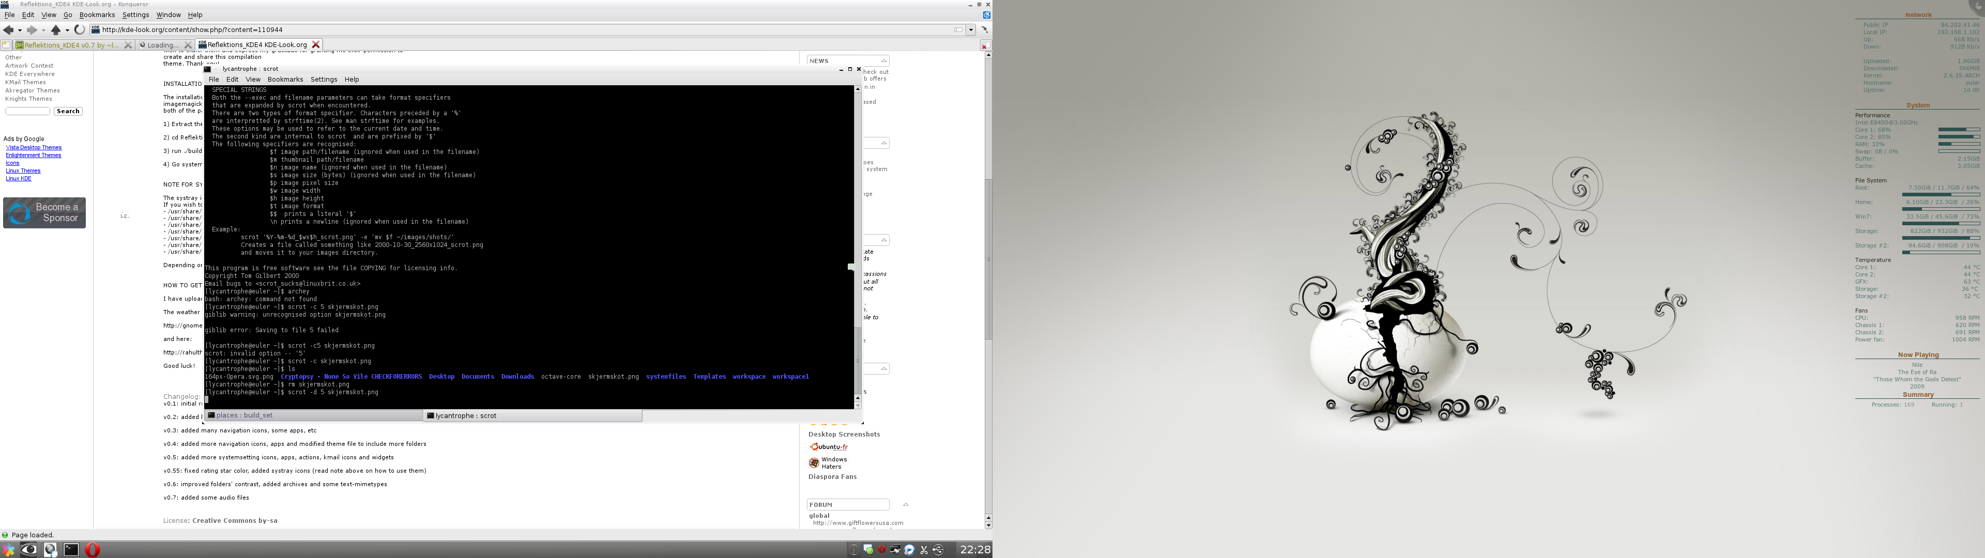The image size is (1985, 558).
Task: Open Konsole Settings menu
Action: coord(324,80)
